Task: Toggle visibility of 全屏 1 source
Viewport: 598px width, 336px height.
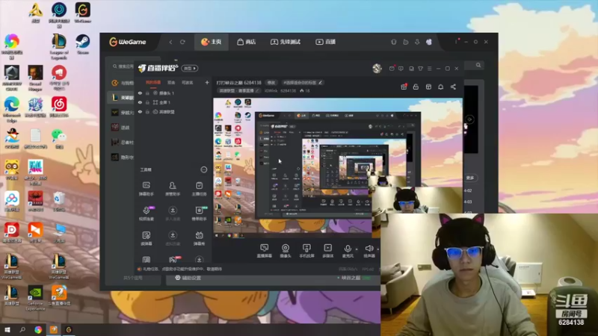Action: tap(140, 102)
